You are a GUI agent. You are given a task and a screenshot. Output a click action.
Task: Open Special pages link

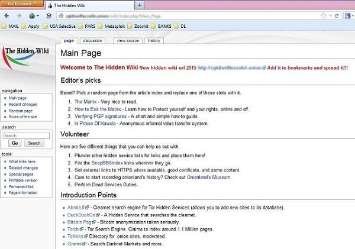21,174
